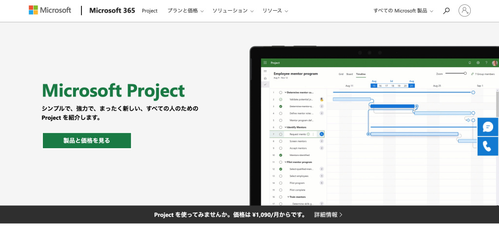Uncheck the completed task in row 3

click(x=281, y=106)
